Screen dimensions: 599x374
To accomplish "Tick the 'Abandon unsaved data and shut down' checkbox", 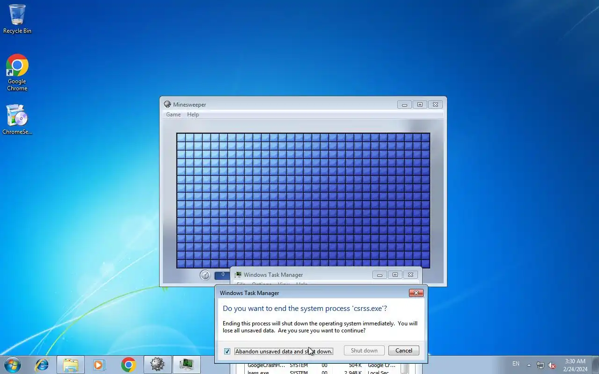I will 227,351.
